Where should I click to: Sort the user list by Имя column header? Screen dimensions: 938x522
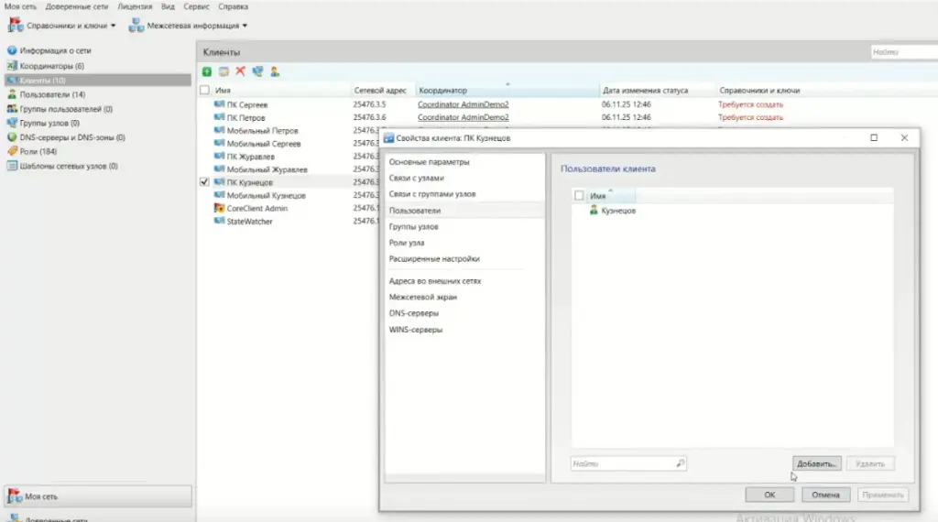point(598,196)
